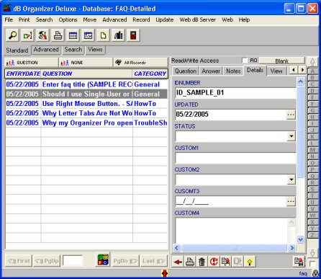Switch to the Views toolbar tab

pyautogui.click(x=95, y=50)
